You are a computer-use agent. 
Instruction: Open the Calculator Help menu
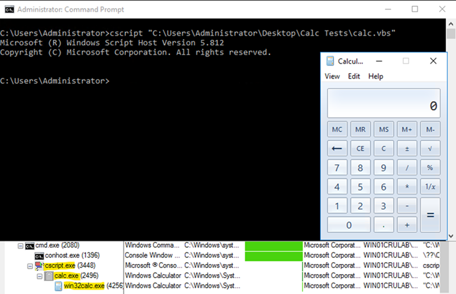pos(376,76)
